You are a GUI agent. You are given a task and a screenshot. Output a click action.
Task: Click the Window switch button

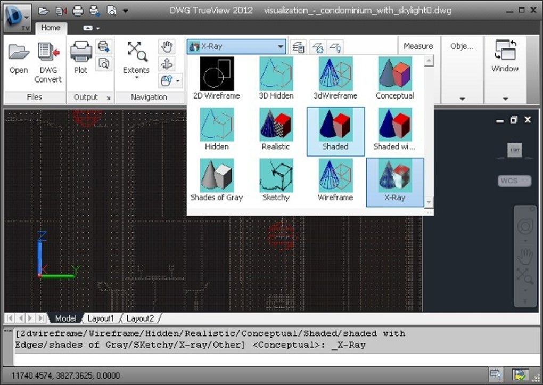505,55
